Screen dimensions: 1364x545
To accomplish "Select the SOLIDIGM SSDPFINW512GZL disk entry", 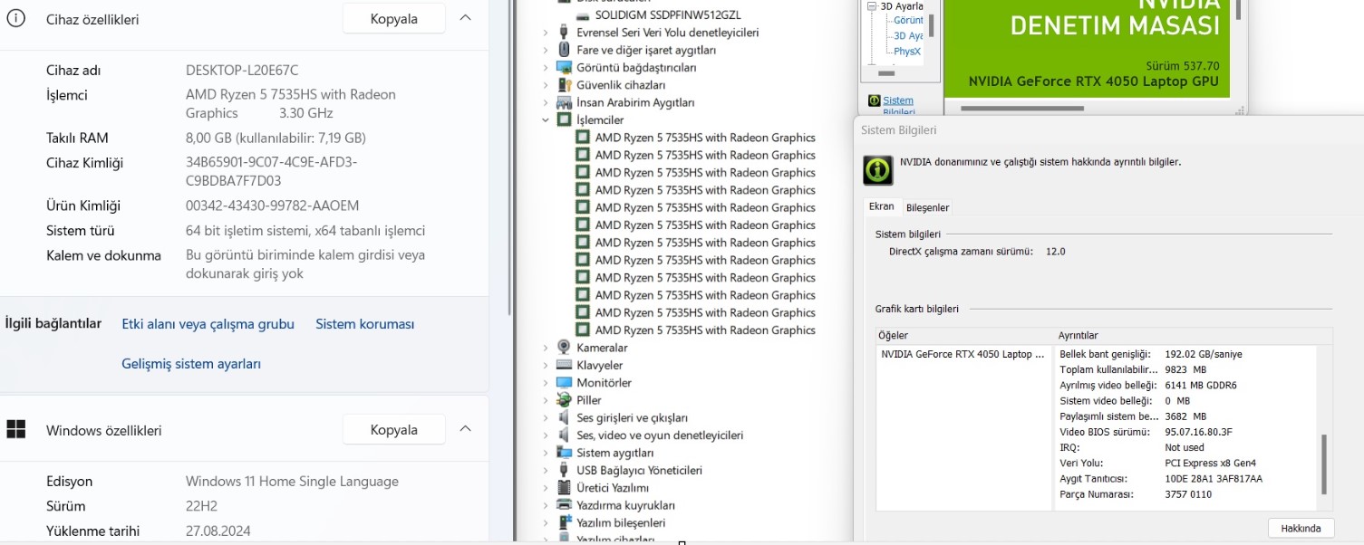I will [x=667, y=15].
